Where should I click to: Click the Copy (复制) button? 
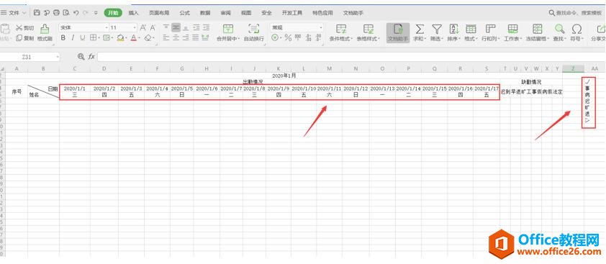(24, 38)
